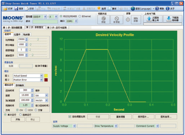
Task: Click the speed input field showing 10.000
Action: (25, 95)
